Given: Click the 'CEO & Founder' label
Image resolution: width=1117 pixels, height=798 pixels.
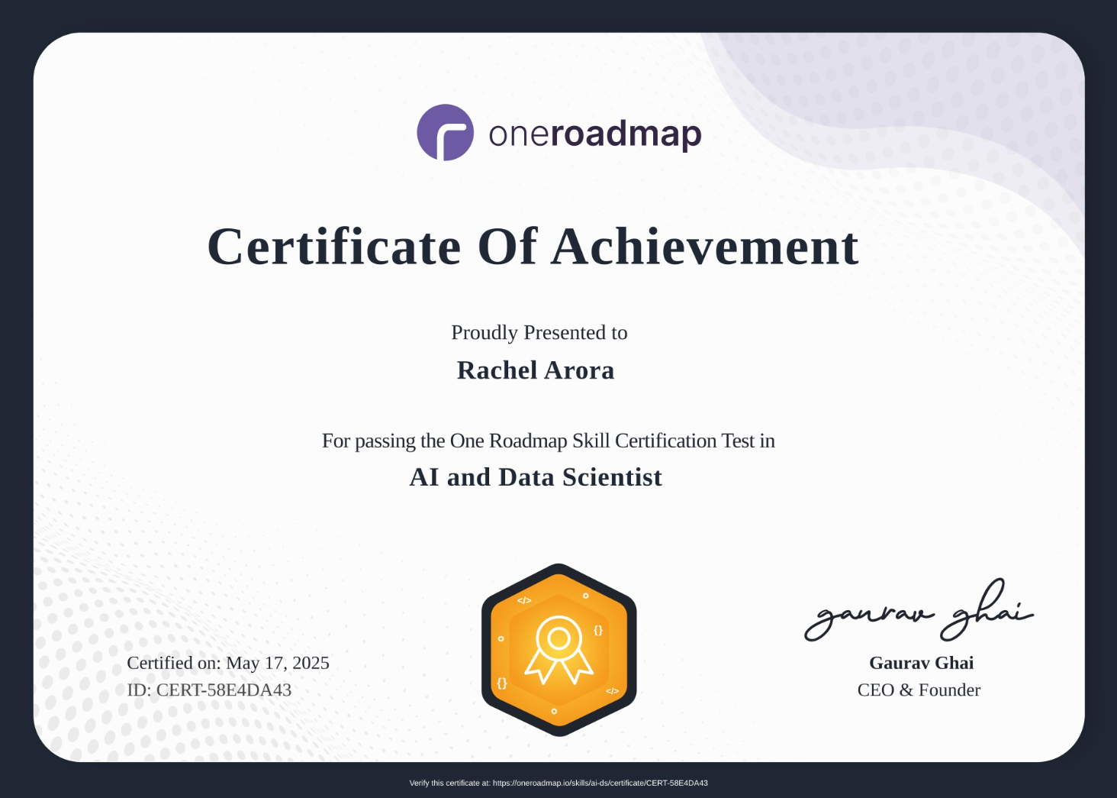Looking at the screenshot, I should 919,690.
